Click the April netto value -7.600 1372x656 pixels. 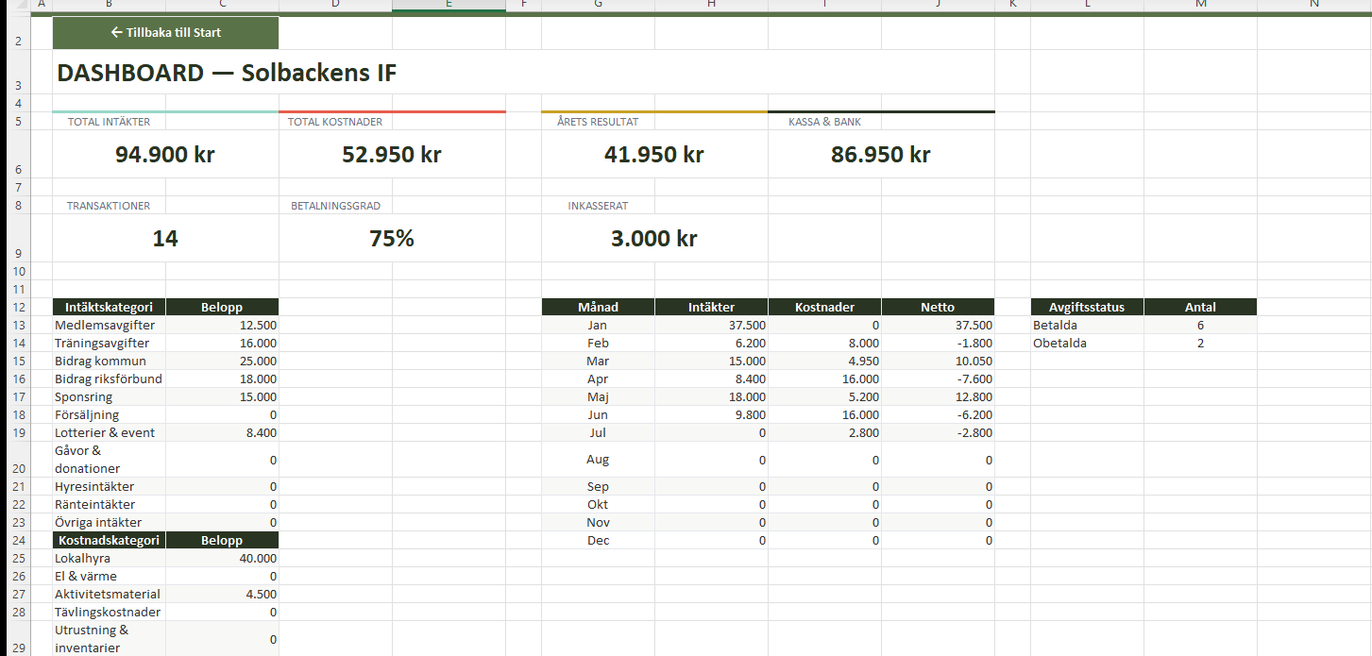(x=938, y=379)
